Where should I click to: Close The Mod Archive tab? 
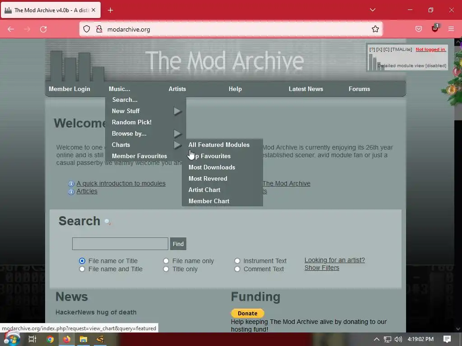[93, 10]
